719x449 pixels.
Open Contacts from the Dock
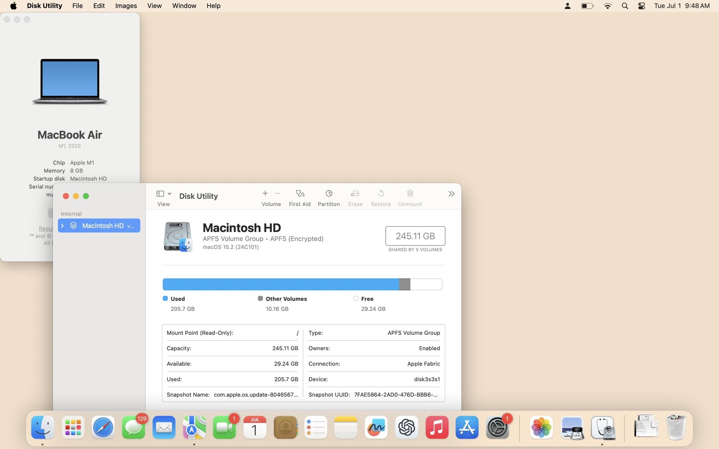click(x=285, y=427)
